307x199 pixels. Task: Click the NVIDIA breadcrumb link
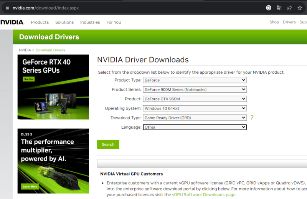pos(25,50)
